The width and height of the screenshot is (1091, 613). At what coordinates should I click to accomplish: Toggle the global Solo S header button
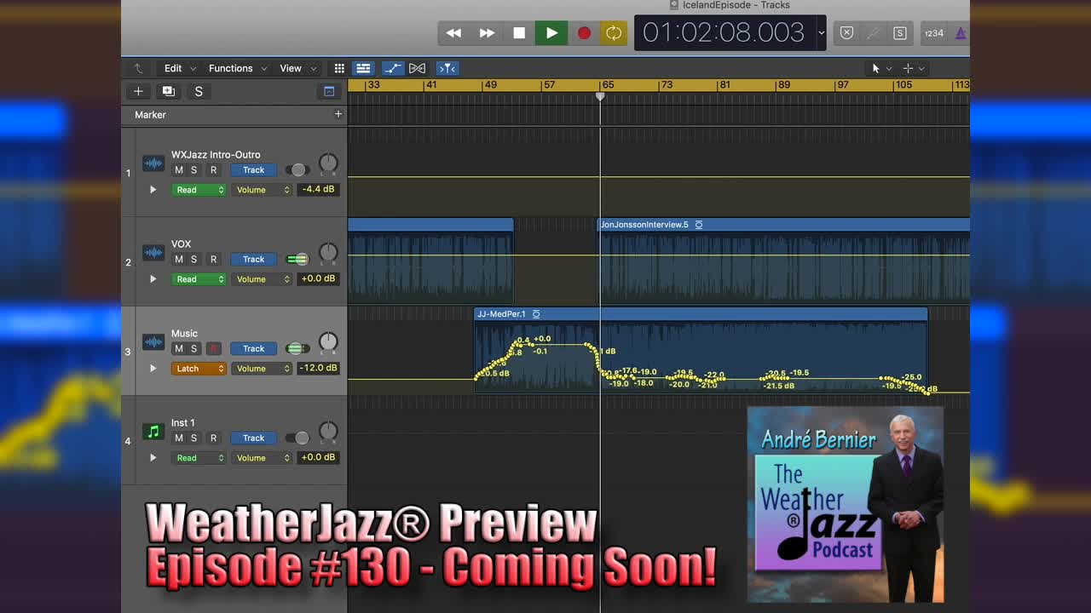pyautogui.click(x=199, y=91)
